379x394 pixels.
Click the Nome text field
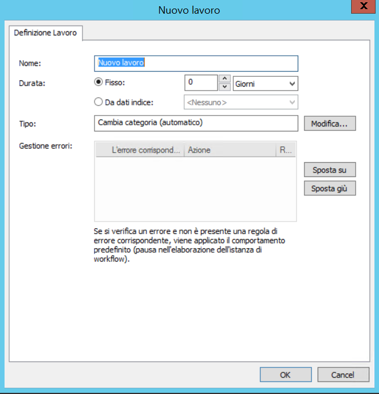(x=195, y=63)
